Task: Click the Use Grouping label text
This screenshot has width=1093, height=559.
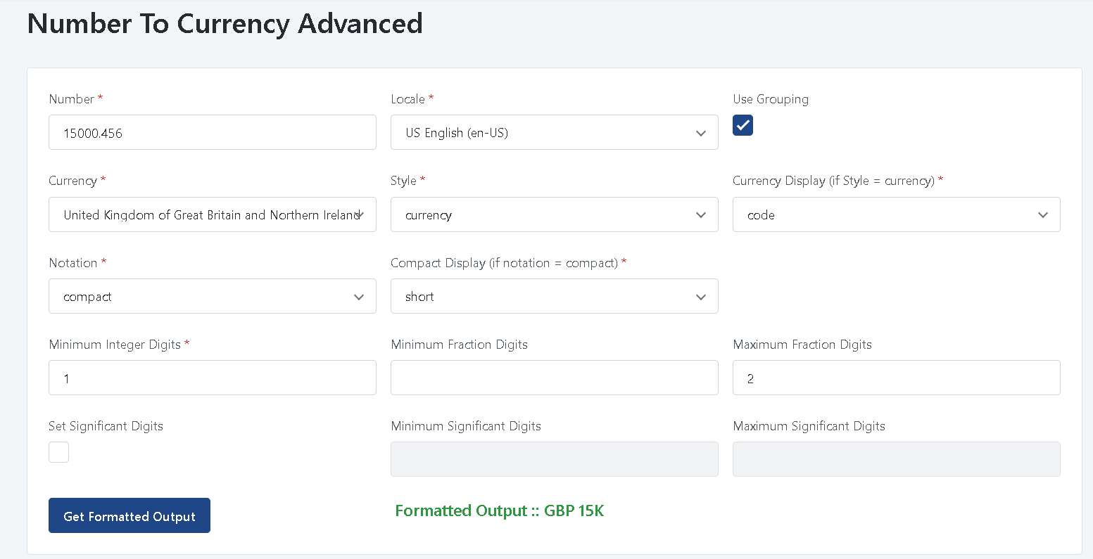Action: coord(770,99)
